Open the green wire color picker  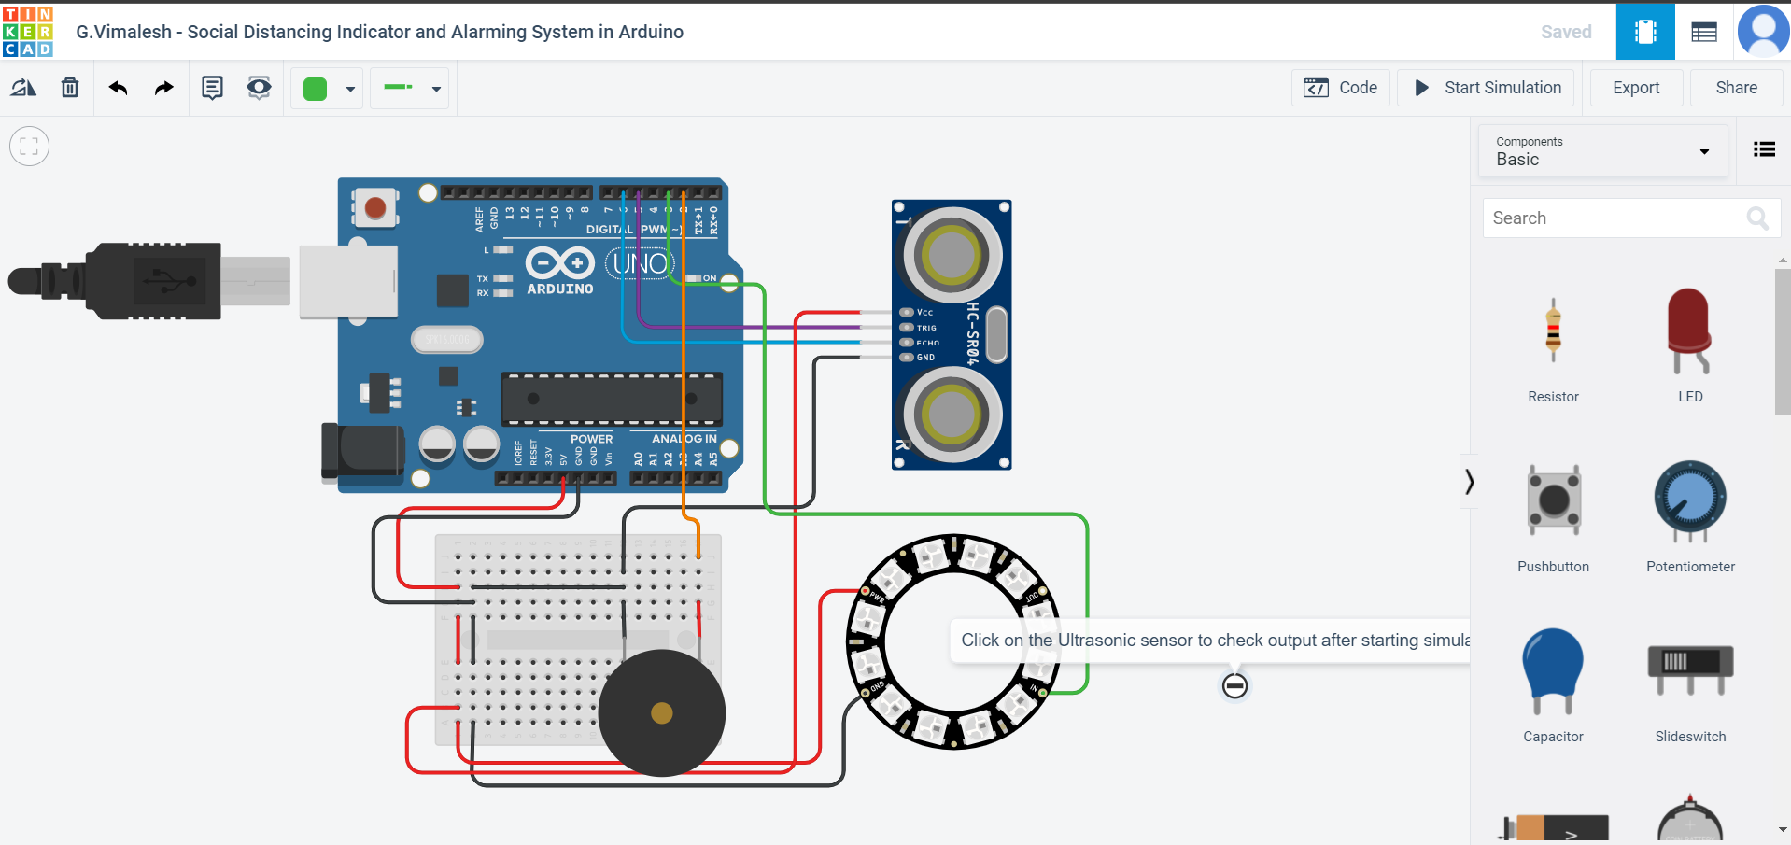point(316,89)
